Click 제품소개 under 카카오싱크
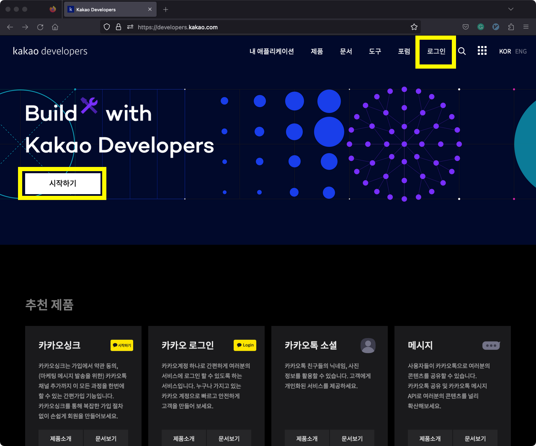 (x=61, y=438)
